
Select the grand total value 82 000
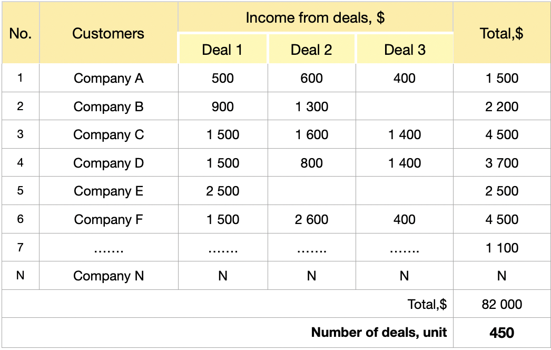[x=501, y=304]
